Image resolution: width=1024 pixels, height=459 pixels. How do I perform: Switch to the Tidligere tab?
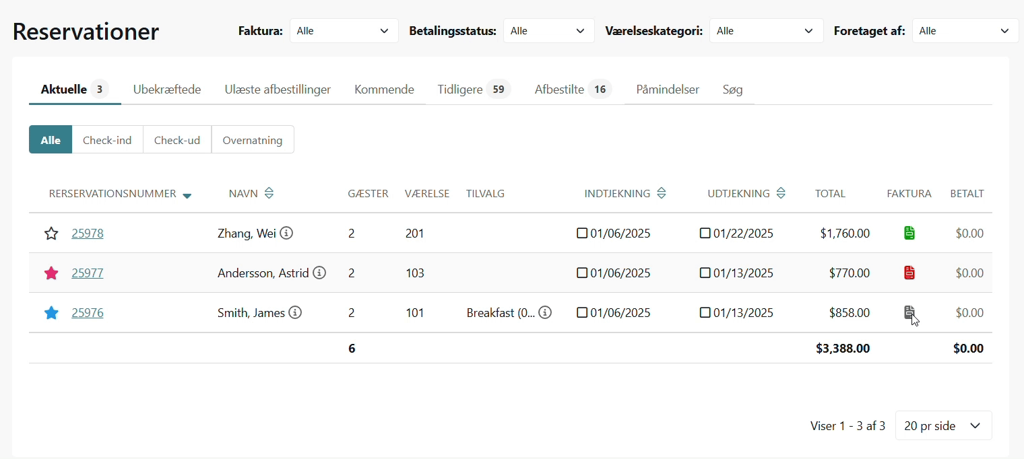(460, 90)
